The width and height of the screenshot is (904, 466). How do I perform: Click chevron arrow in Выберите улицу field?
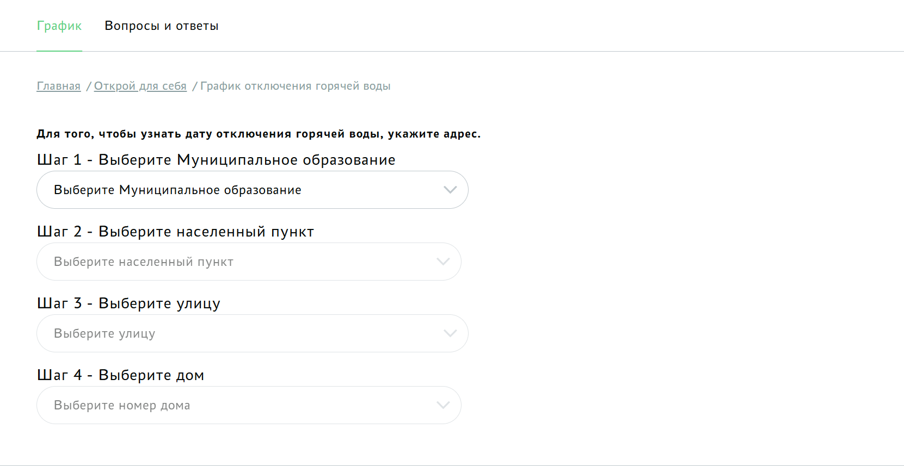point(450,333)
